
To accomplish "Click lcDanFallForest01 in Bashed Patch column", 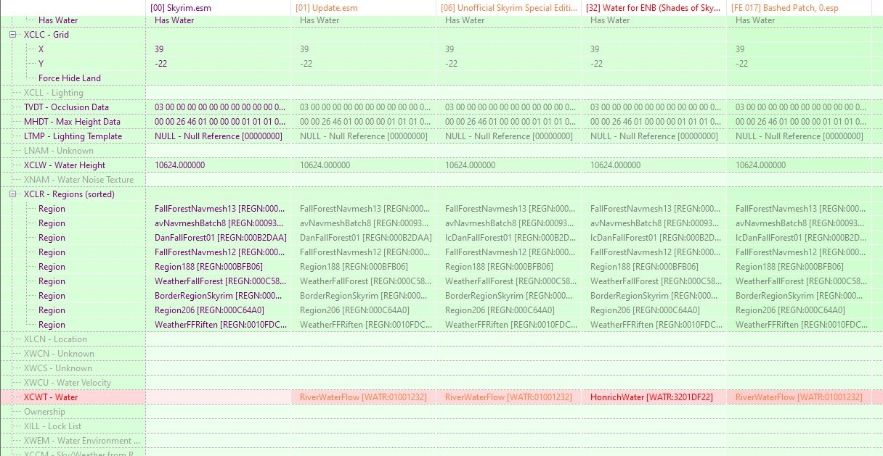I will (x=801, y=238).
